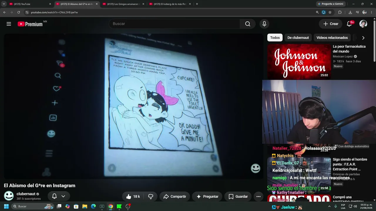This screenshot has width=376, height=211.
Task: Open a new browser tab
Action: click(x=197, y=4)
